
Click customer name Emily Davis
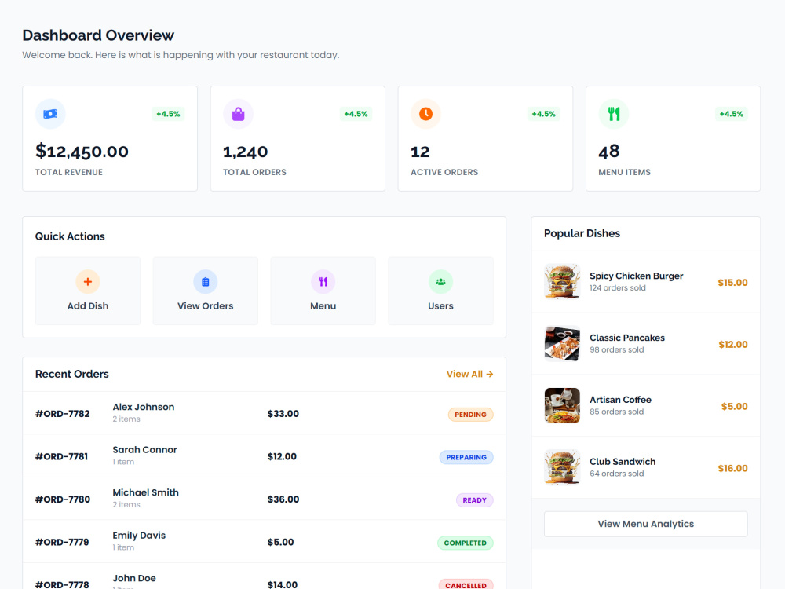point(139,536)
